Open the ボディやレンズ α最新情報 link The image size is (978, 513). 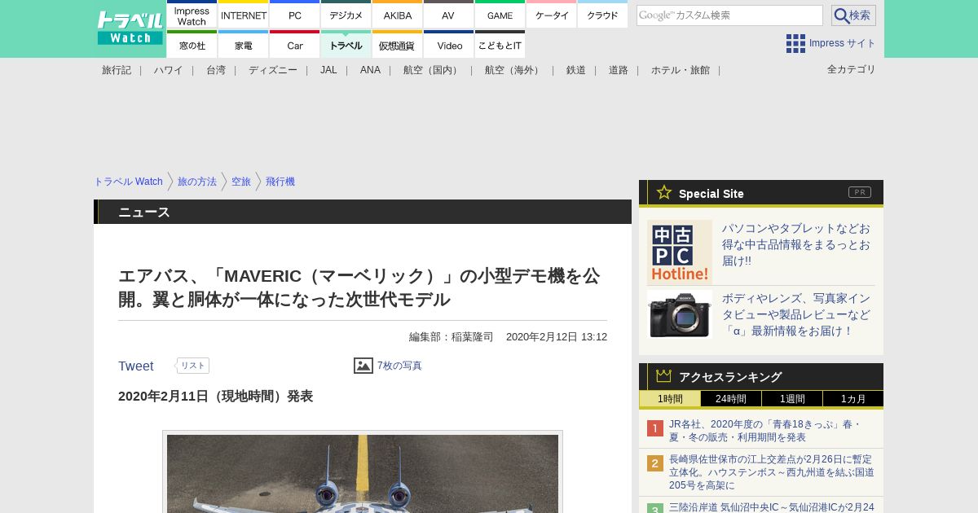796,314
